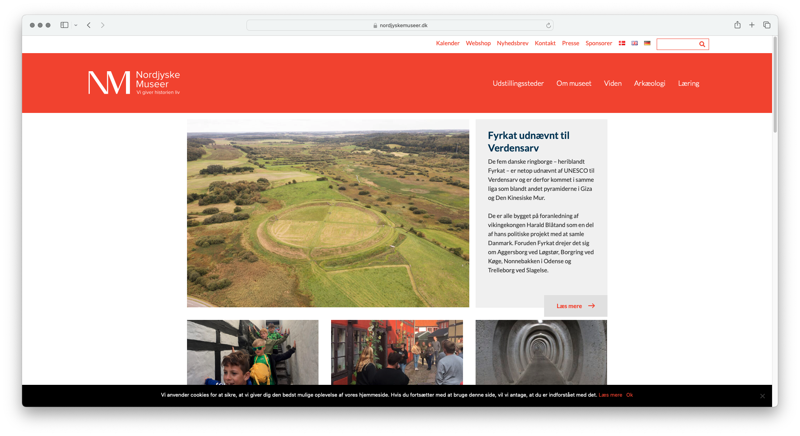Viewport: 800px width, 436px height.
Task: Open the Kalender link
Action: (448, 43)
